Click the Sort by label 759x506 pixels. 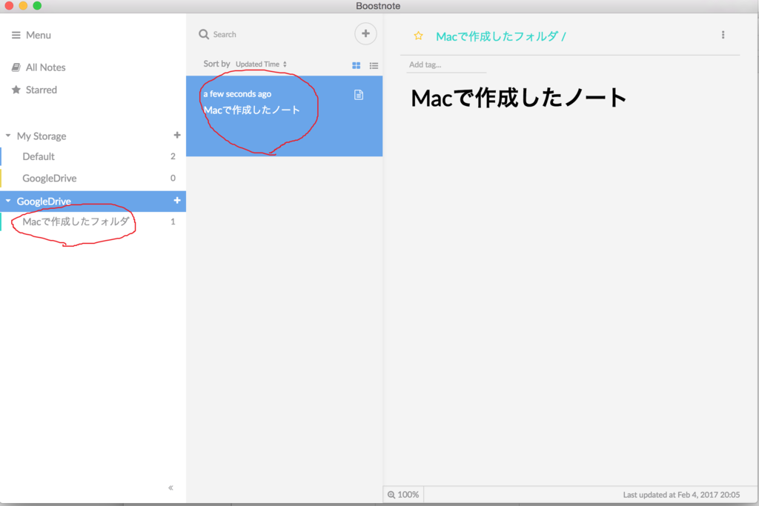tap(216, 64)
